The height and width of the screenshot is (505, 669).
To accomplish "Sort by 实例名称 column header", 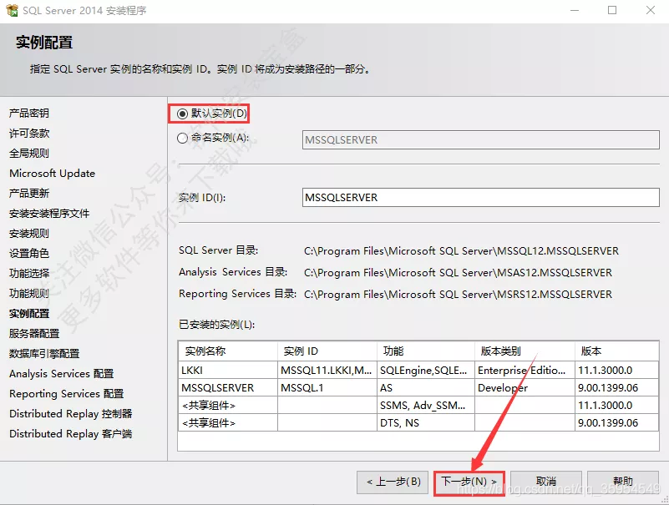I will tap(228, 351).
